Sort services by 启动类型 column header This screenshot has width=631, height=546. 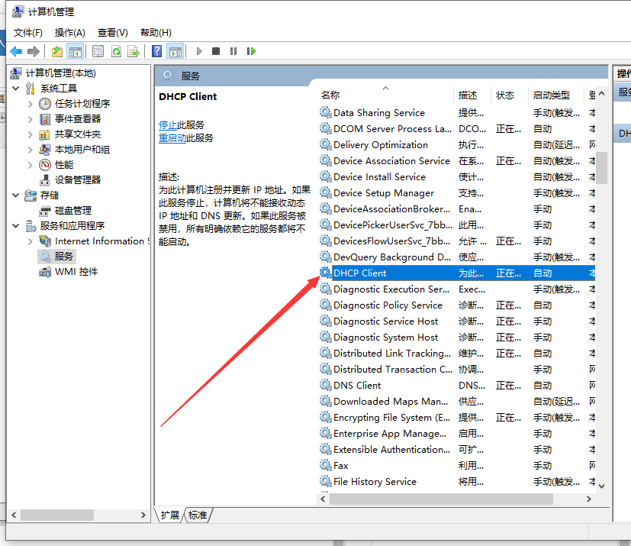tap(551, 95)
